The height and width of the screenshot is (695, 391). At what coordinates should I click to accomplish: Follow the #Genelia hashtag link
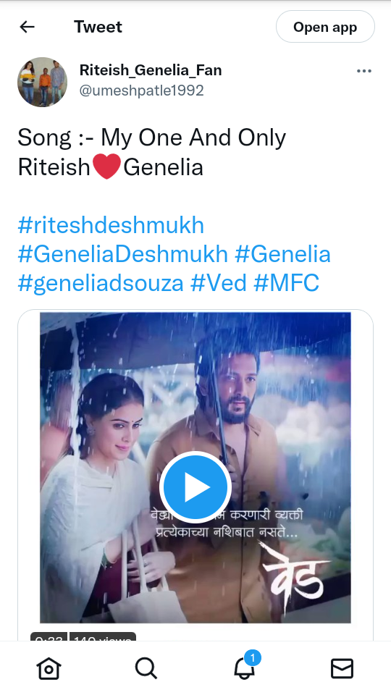[282, 254]
